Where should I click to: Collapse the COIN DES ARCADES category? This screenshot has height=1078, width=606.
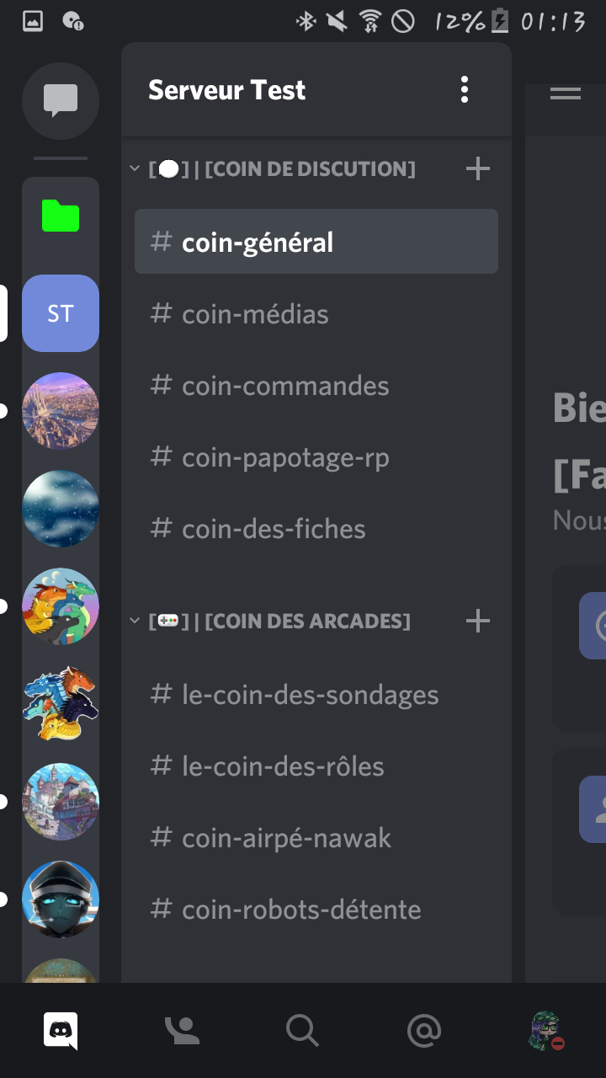(134, 622)
